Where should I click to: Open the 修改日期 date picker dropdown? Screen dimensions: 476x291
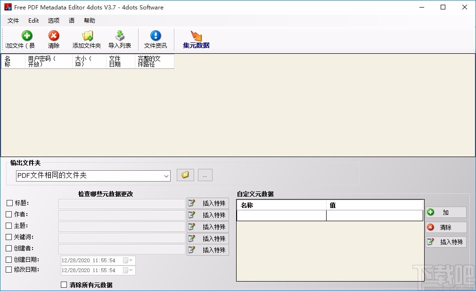coord(131,270)
